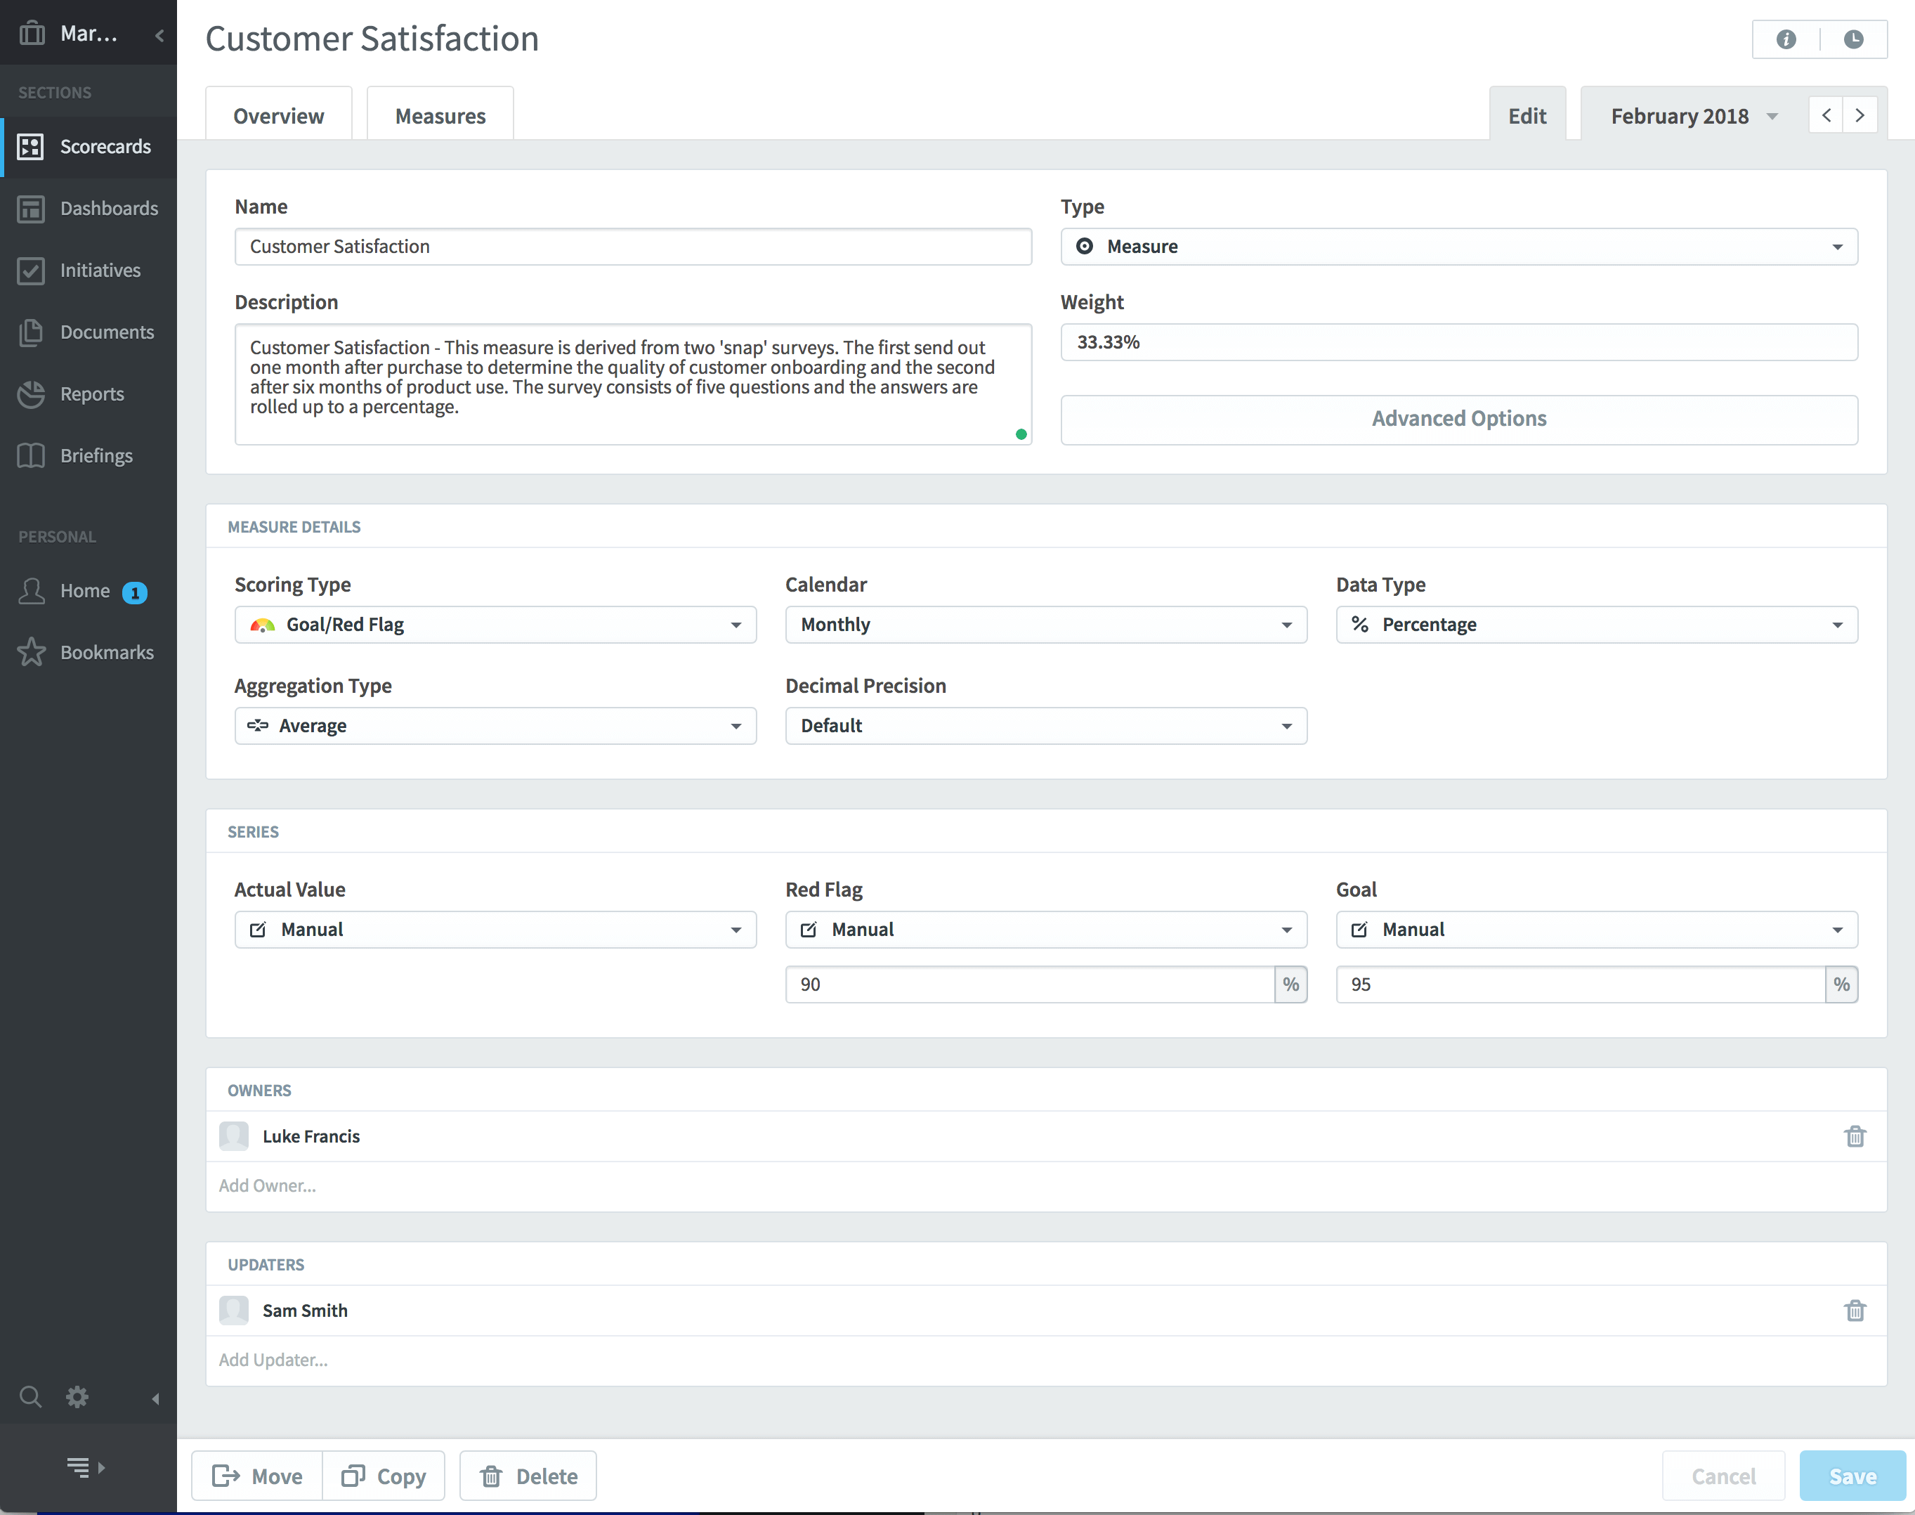This screenshot has width=1915, height=1515.
Task: Open the Reports section
Action: 92,394
